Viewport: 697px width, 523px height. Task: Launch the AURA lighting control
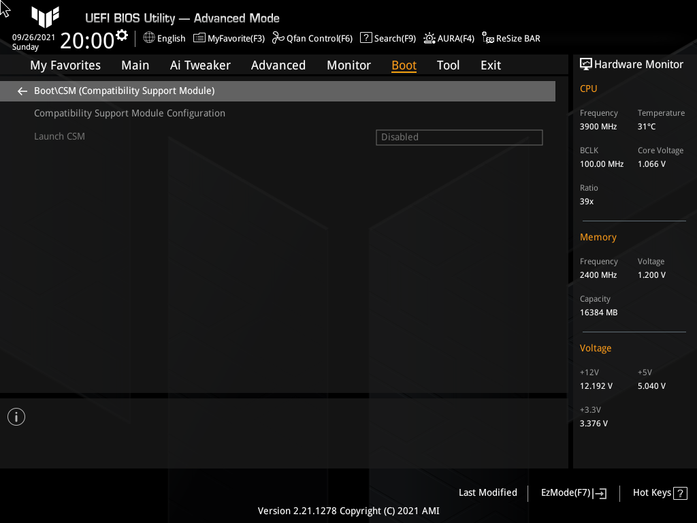coord(449,38)
